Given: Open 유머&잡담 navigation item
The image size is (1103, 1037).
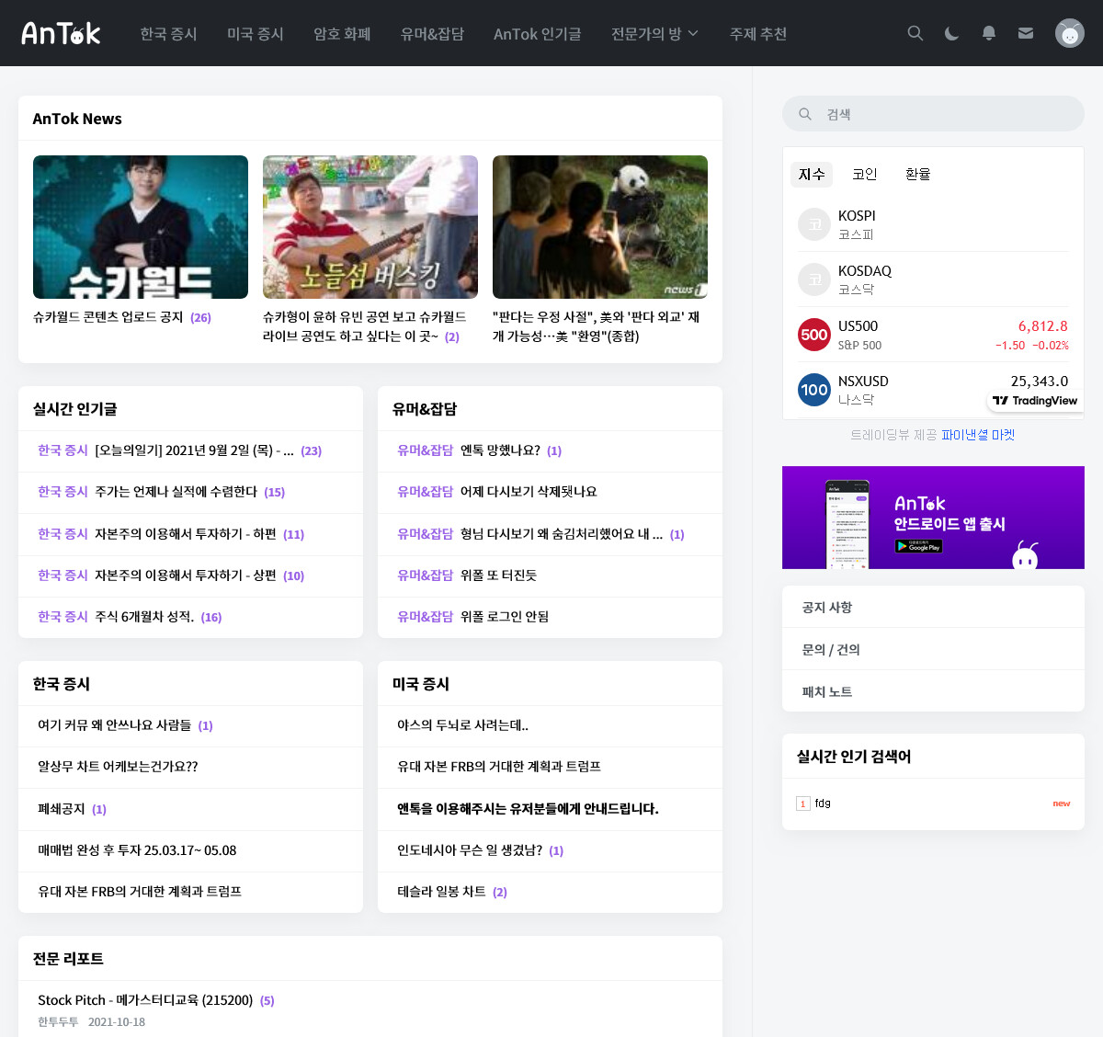Looking at the screenshot, I should [x=432, y=34].
